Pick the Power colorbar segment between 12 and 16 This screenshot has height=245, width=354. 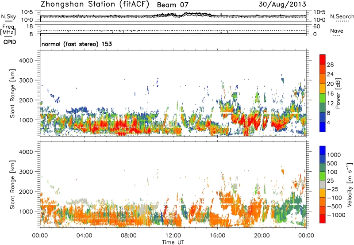(x=323, y=98)
